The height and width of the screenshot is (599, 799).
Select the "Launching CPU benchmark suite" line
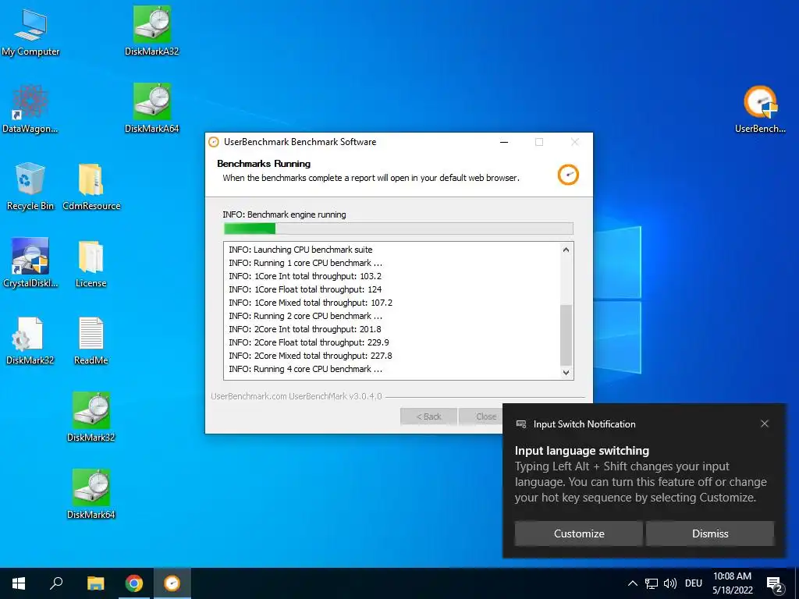[x=300, y=250]
